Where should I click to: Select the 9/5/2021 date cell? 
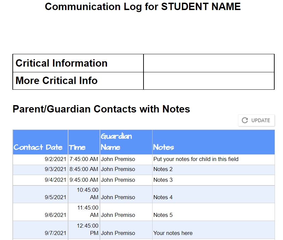pos(41,194)
